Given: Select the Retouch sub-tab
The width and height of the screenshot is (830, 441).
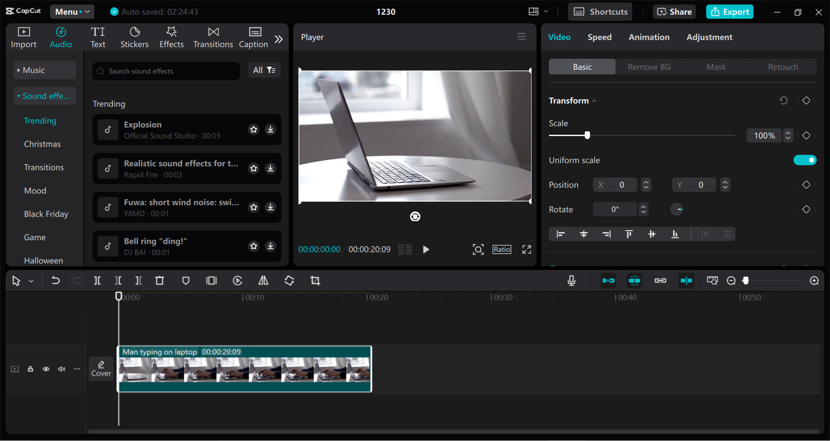Looking at the screenshot, I should pos(783,67).
